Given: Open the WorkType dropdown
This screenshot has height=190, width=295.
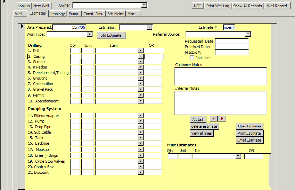Looking at the screenshot, I should coord(90,34).
